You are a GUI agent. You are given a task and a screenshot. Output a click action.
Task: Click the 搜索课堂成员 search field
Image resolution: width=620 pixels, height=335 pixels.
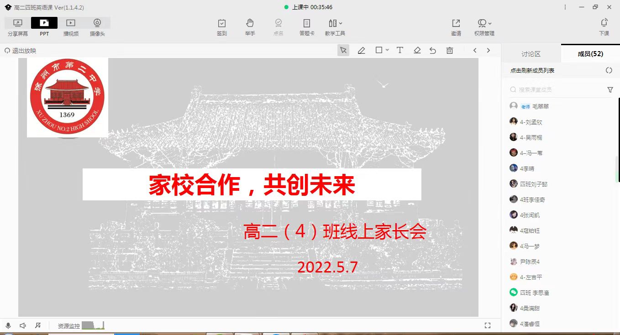point(556,90)
